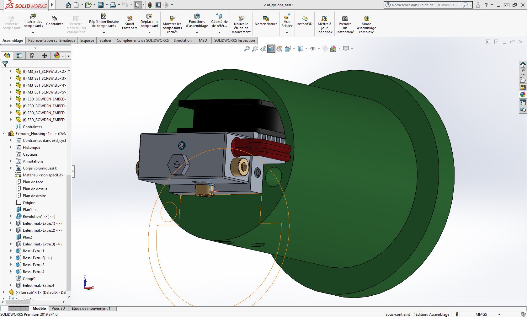Open the Help question mark button
The image size is (527, 317).
click(486, 5)
